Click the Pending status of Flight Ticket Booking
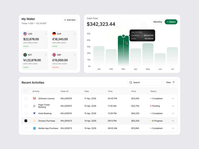This screenshot has height=149, width=199. tap(155, 106)
